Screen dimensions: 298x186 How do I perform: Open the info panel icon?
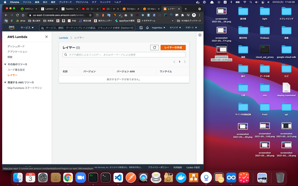[x=200, y=35]
